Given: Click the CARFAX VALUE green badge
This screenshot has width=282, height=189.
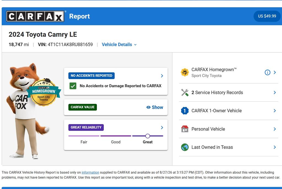Looking at the screenshot, I should [83, 107].
